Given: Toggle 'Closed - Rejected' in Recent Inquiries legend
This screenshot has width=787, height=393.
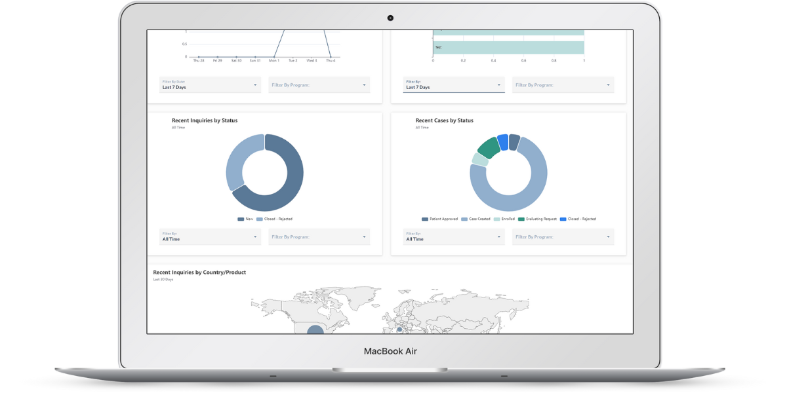Looking at the screenshot, I should (274, 219).
